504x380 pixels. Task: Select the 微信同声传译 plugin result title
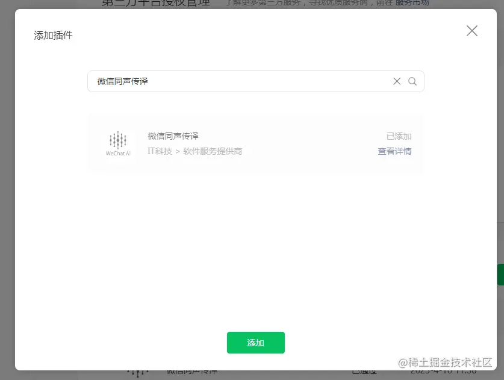click(173, 136)
